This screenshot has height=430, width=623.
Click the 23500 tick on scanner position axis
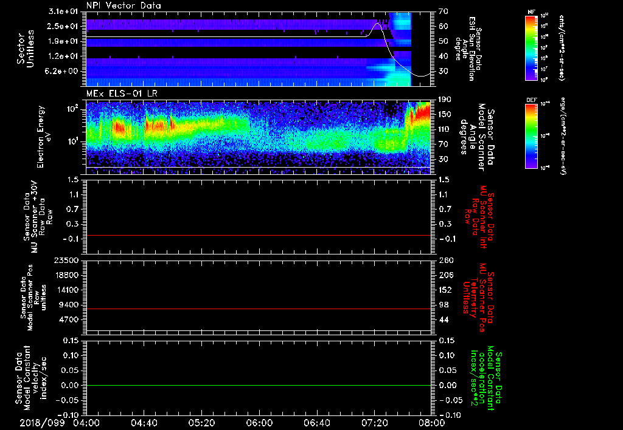[x=68, y=260]
